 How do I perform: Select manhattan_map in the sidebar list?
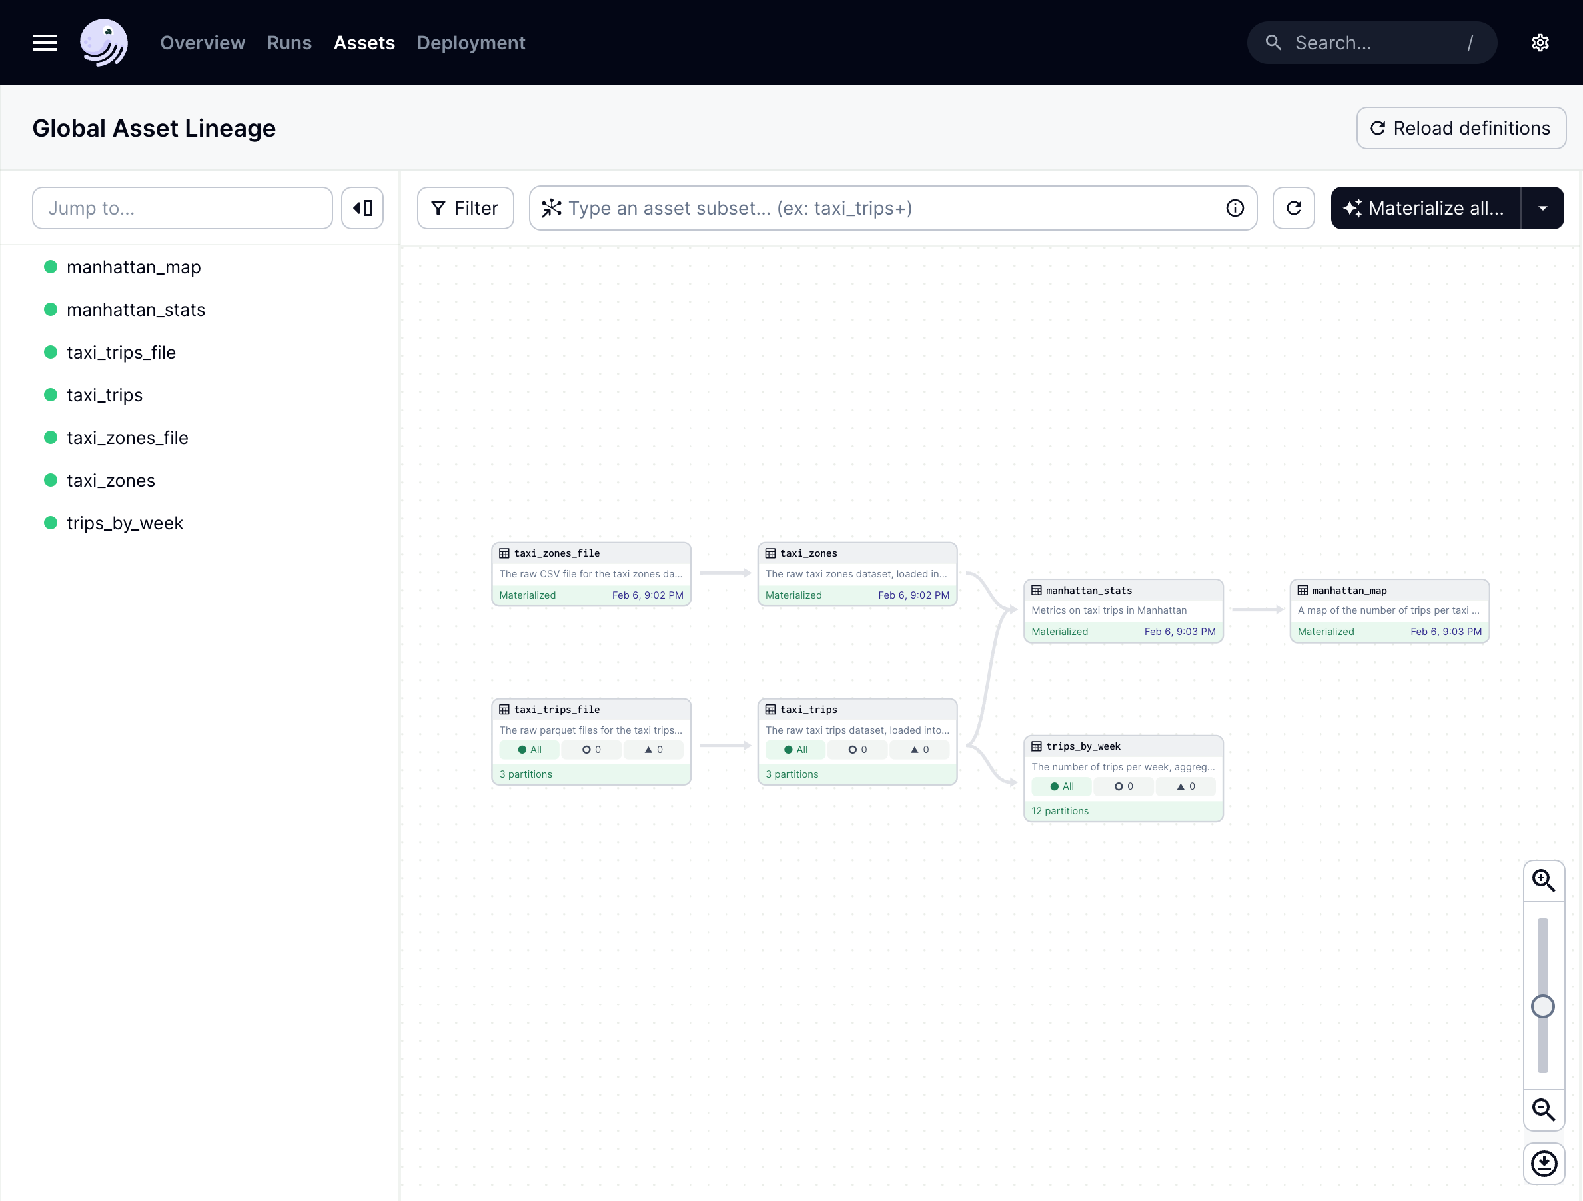134,267
